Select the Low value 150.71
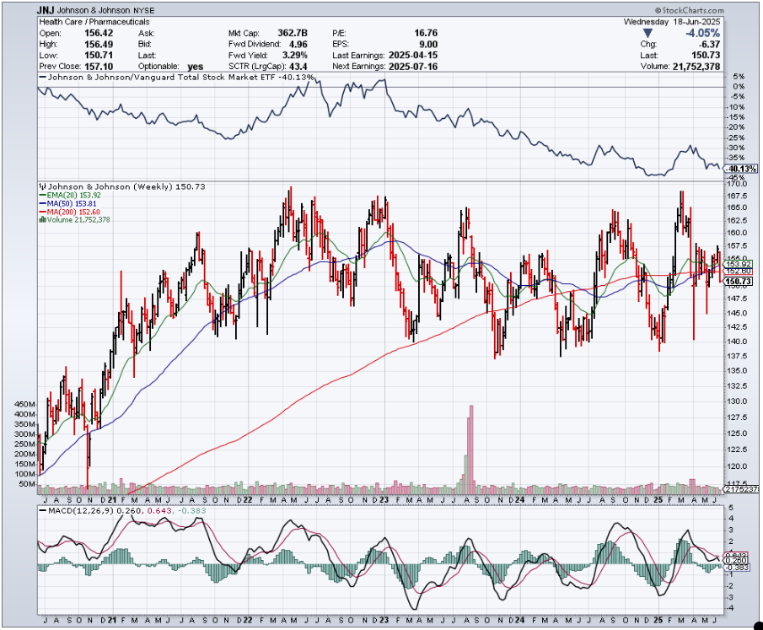Screen dimensions: 763x630 pos(99,55)
